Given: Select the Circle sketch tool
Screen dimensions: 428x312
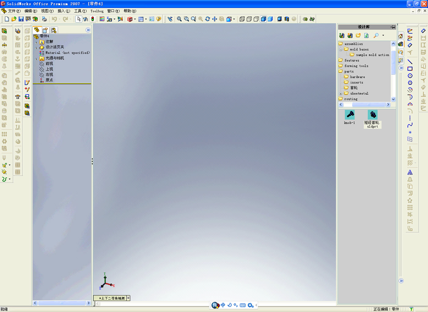Looking at the screenshot, I should pos(410,76).
